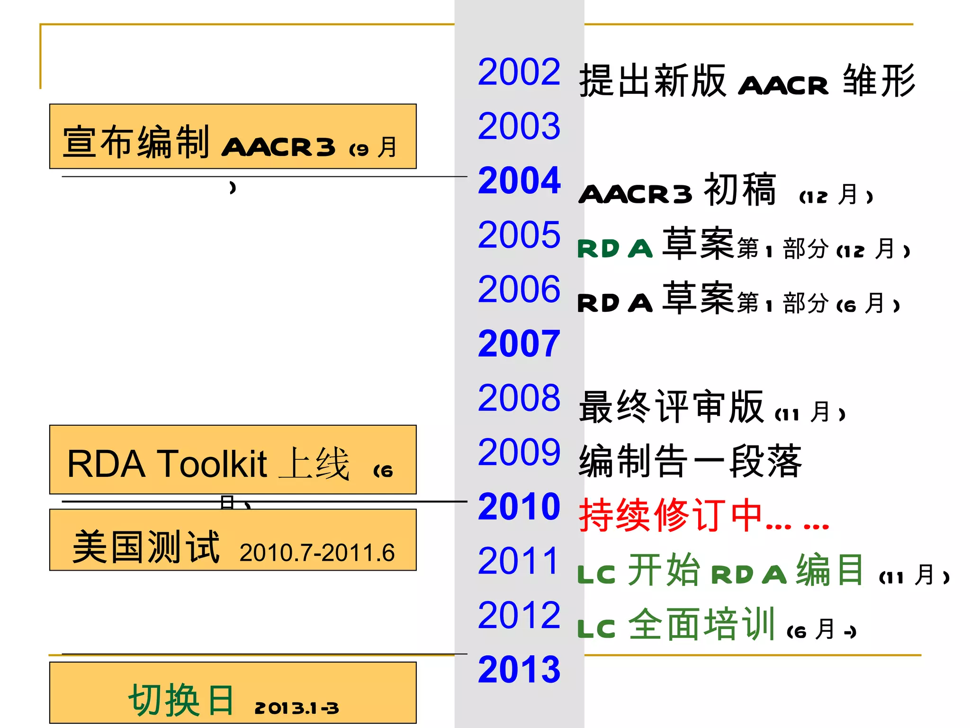Click the text AACR3 初稿 (12月)
Screen dimensions: 970x728
[x=726, y=190]
